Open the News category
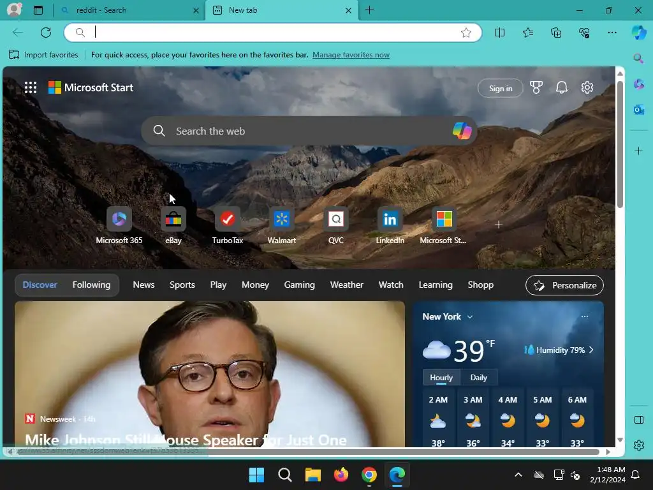Image resolution: width=653 pixels, height=490 pixels. [x=143, y=285]
